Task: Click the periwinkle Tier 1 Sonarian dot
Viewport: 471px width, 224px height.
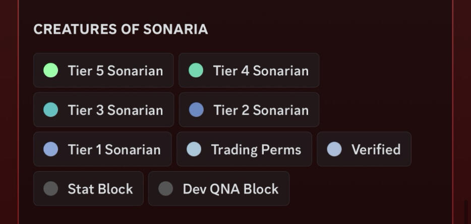Action: (x=50, y=149)
